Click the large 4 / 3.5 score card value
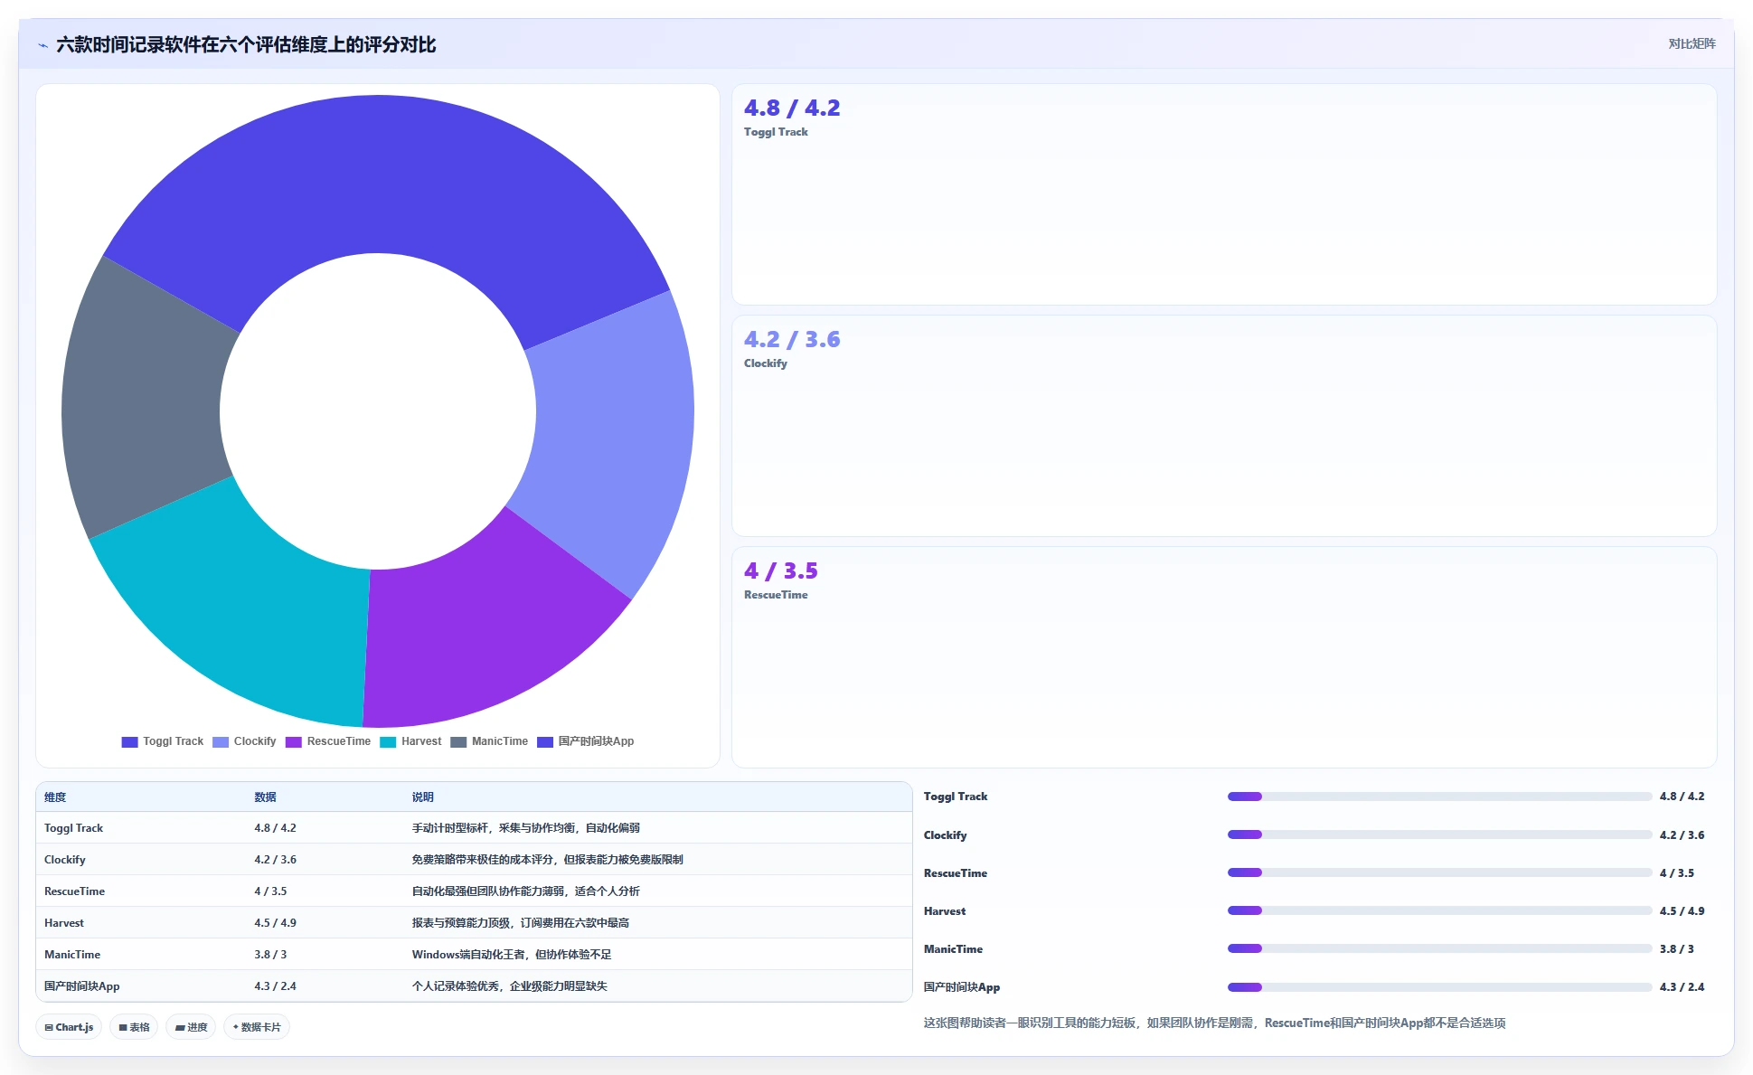Viewport: 1753px width, 1075px height. click(x=781, y=571)
